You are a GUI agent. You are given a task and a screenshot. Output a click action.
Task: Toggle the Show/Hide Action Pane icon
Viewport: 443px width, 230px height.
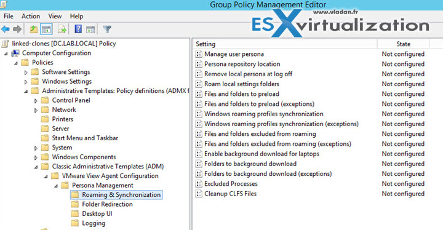tap(90, 29)
